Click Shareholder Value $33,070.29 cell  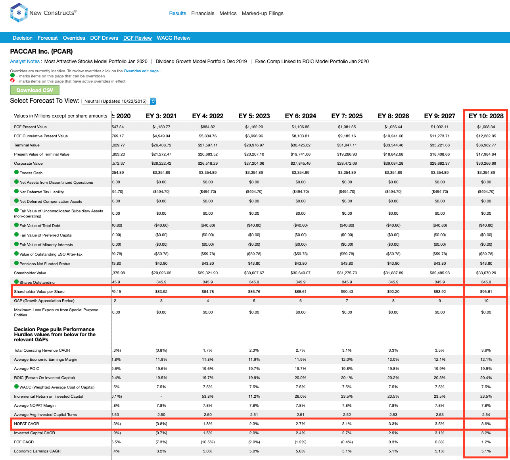click(x=486, y=273)
